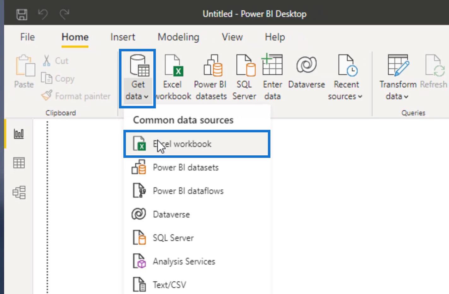Open Report view from left sidebar
Viewport: 449px width, 294px height.
pyautogui.click(x=19, y=134)
